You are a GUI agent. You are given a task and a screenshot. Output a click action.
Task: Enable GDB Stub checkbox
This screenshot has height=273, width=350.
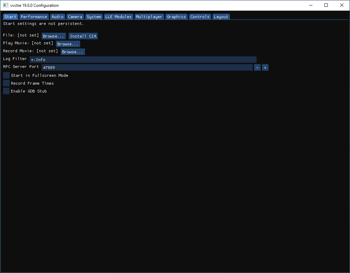point(6,91)
